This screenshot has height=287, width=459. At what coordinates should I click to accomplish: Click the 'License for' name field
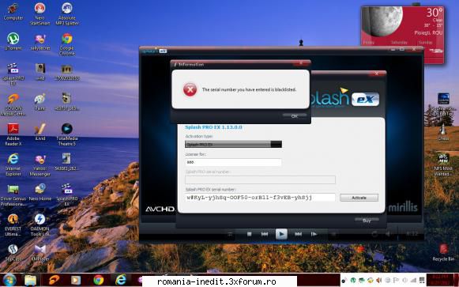click(x=233, y=162)
